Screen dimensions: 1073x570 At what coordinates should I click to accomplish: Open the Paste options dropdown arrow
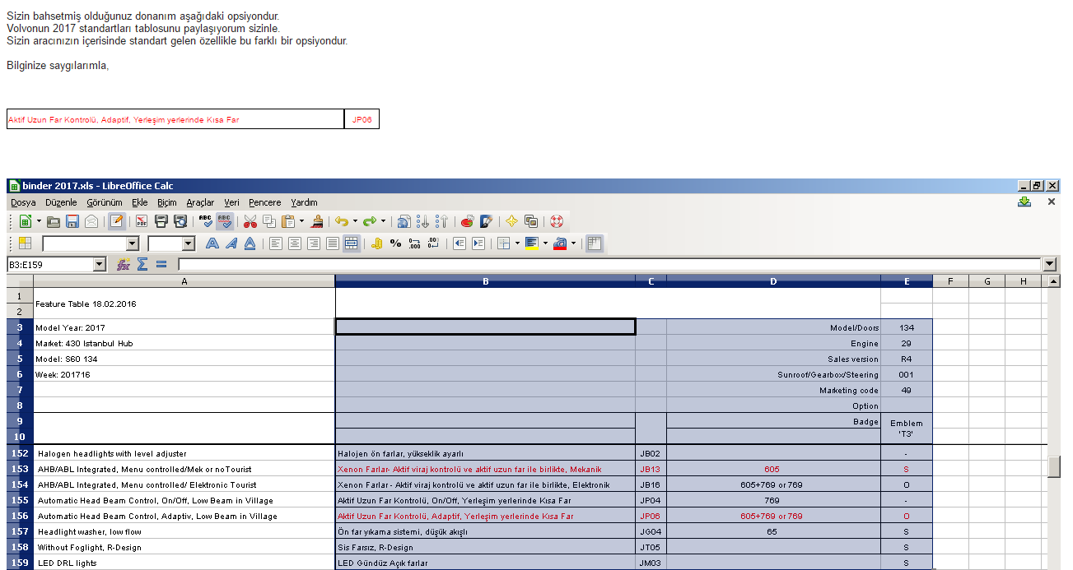pyautogui.click(x=301, y=221)
